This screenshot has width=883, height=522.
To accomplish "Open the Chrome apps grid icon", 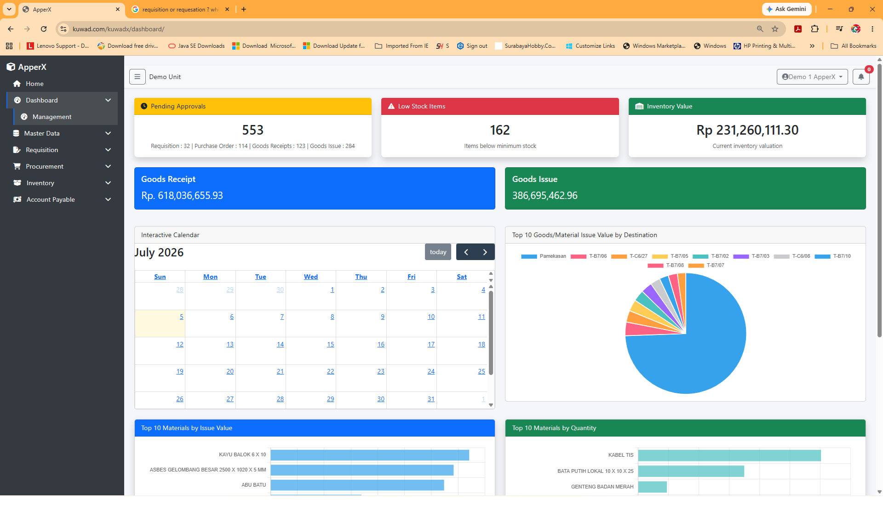I will click(x=9, y=46).
